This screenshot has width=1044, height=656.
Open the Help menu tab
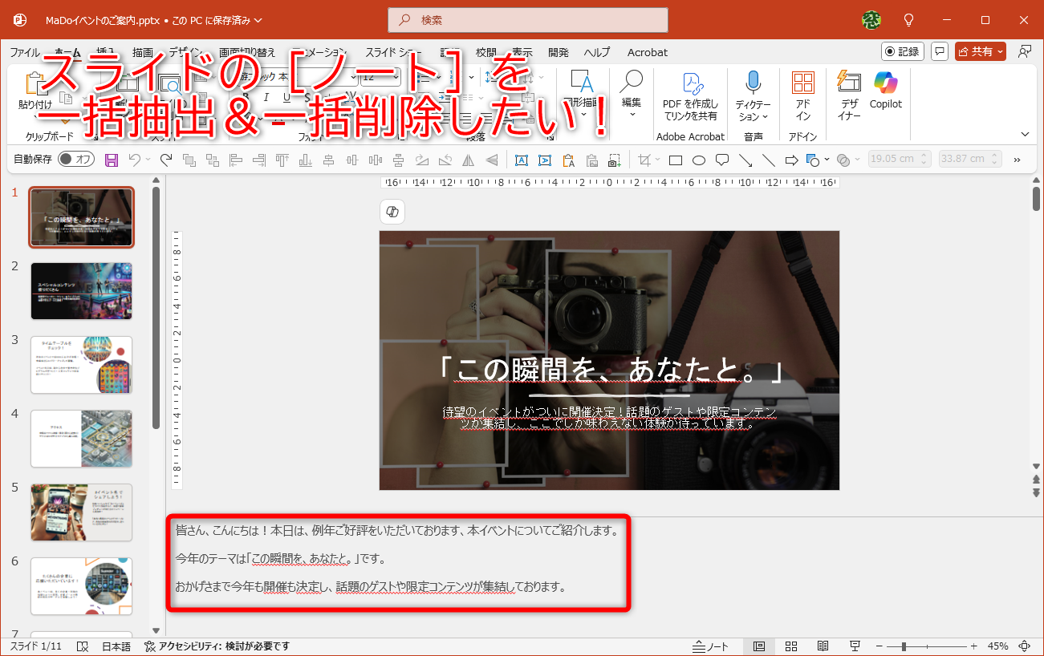pyautogui.click(x=596, y=52)
